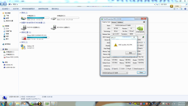Select USER-NB-SM in the network tree

click(x=11, y=67)
